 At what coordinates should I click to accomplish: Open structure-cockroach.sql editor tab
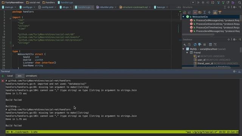pos(135,7)
